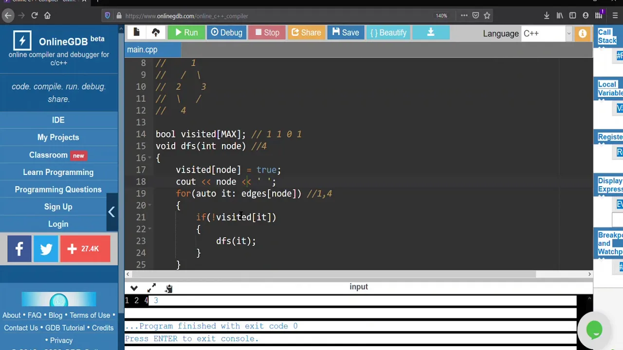Open GDB Tutorial footer link

tap(65, 328)
